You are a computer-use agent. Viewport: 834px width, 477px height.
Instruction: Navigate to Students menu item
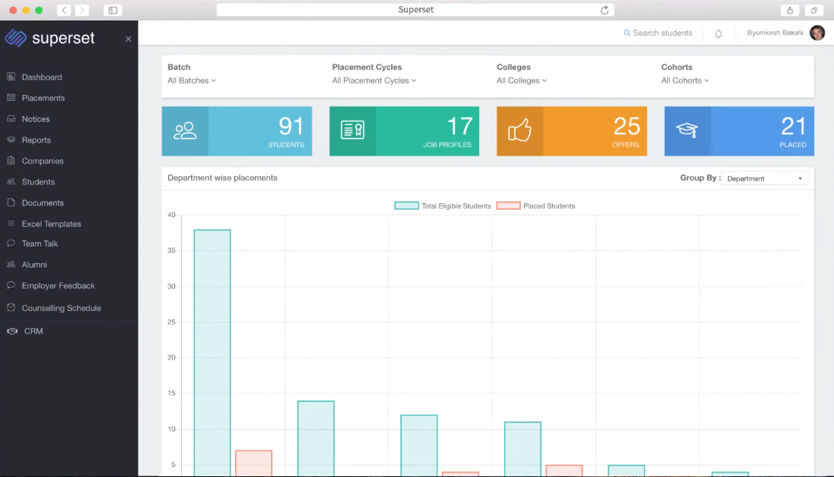click(39, 182)
